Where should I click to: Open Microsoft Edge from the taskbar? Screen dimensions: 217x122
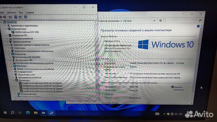[x=27, y=112]
